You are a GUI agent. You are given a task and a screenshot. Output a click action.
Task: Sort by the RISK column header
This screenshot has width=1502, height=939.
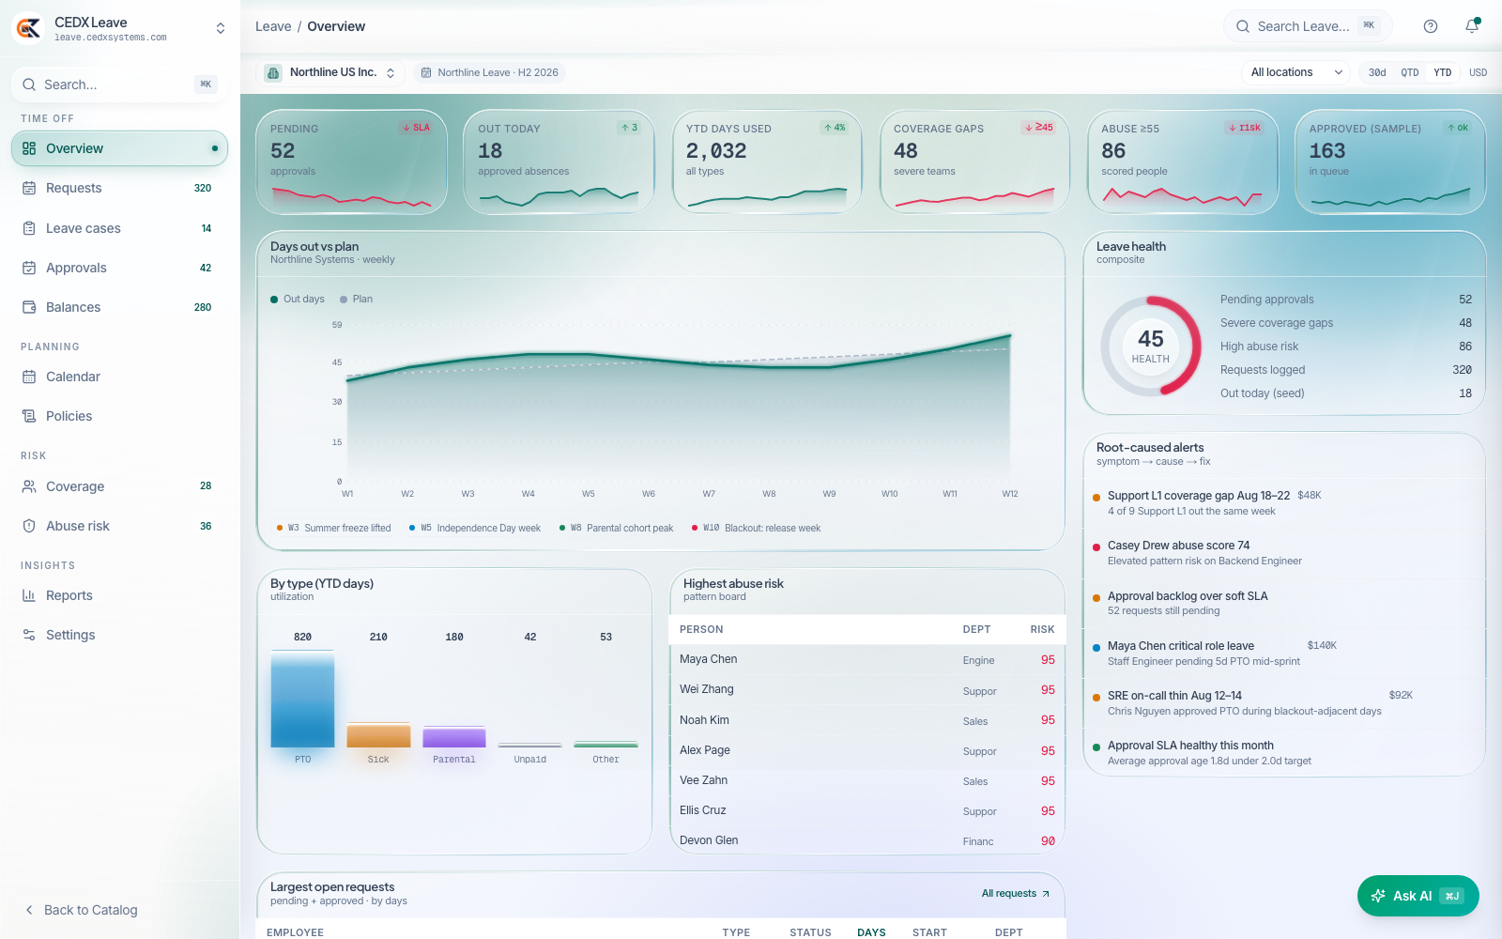[1042, 630]
